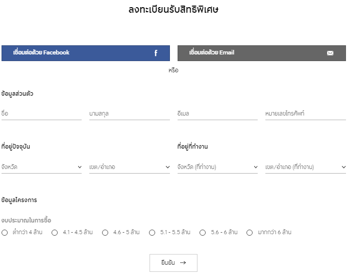Select the 4.1 - 4.5 ล้าน radio button

tap(55, 233)
